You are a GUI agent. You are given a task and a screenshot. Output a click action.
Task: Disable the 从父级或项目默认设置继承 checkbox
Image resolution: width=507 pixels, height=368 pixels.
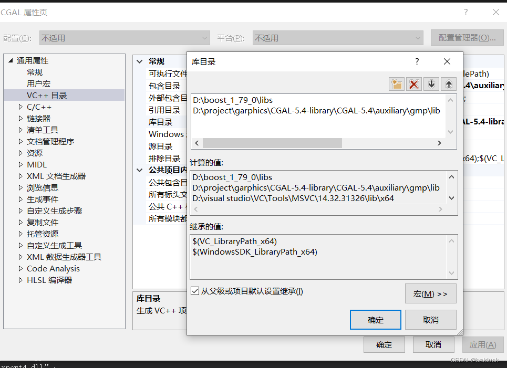coord(195,291)
